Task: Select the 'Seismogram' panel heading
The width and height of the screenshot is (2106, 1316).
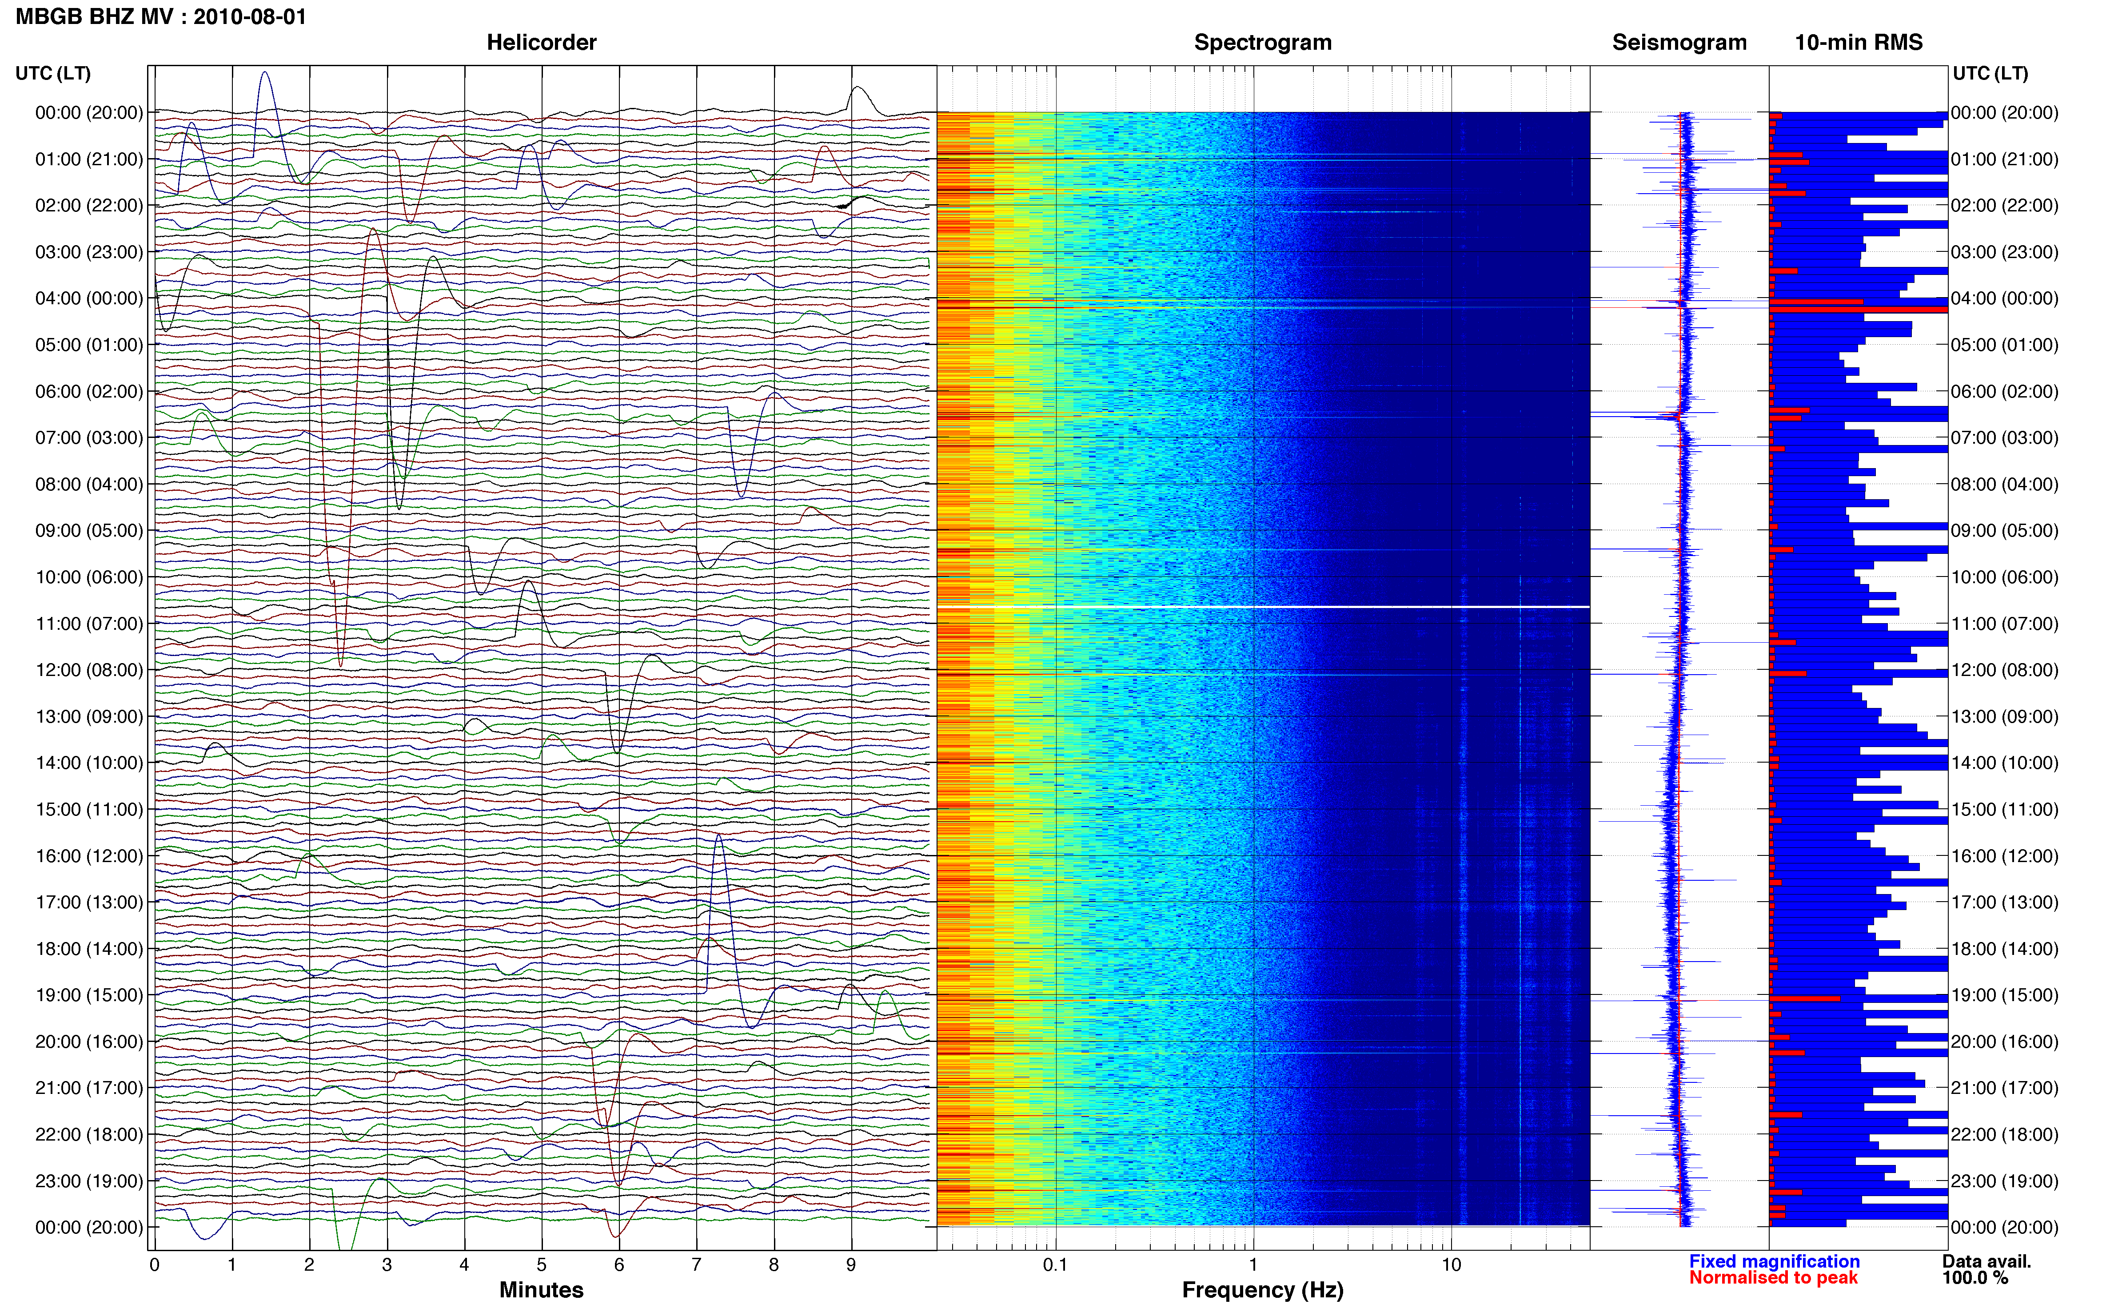Action: tap(1679, 43)
